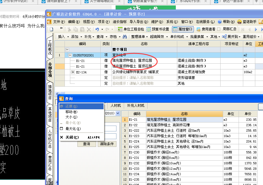Switch to 人材机 tab in 查询 dialog
This screenshot has width=263, height=185.
(116, 106)
